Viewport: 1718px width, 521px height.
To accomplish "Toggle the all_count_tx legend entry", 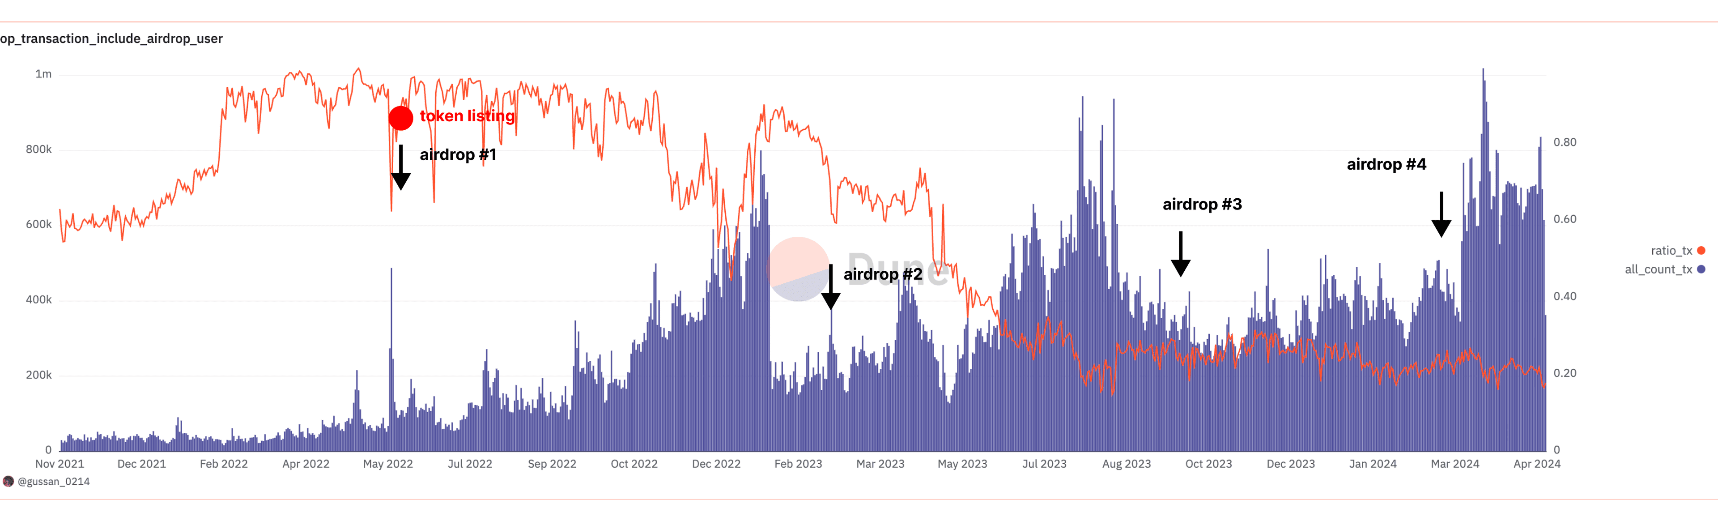I will tap(1665, 269).
